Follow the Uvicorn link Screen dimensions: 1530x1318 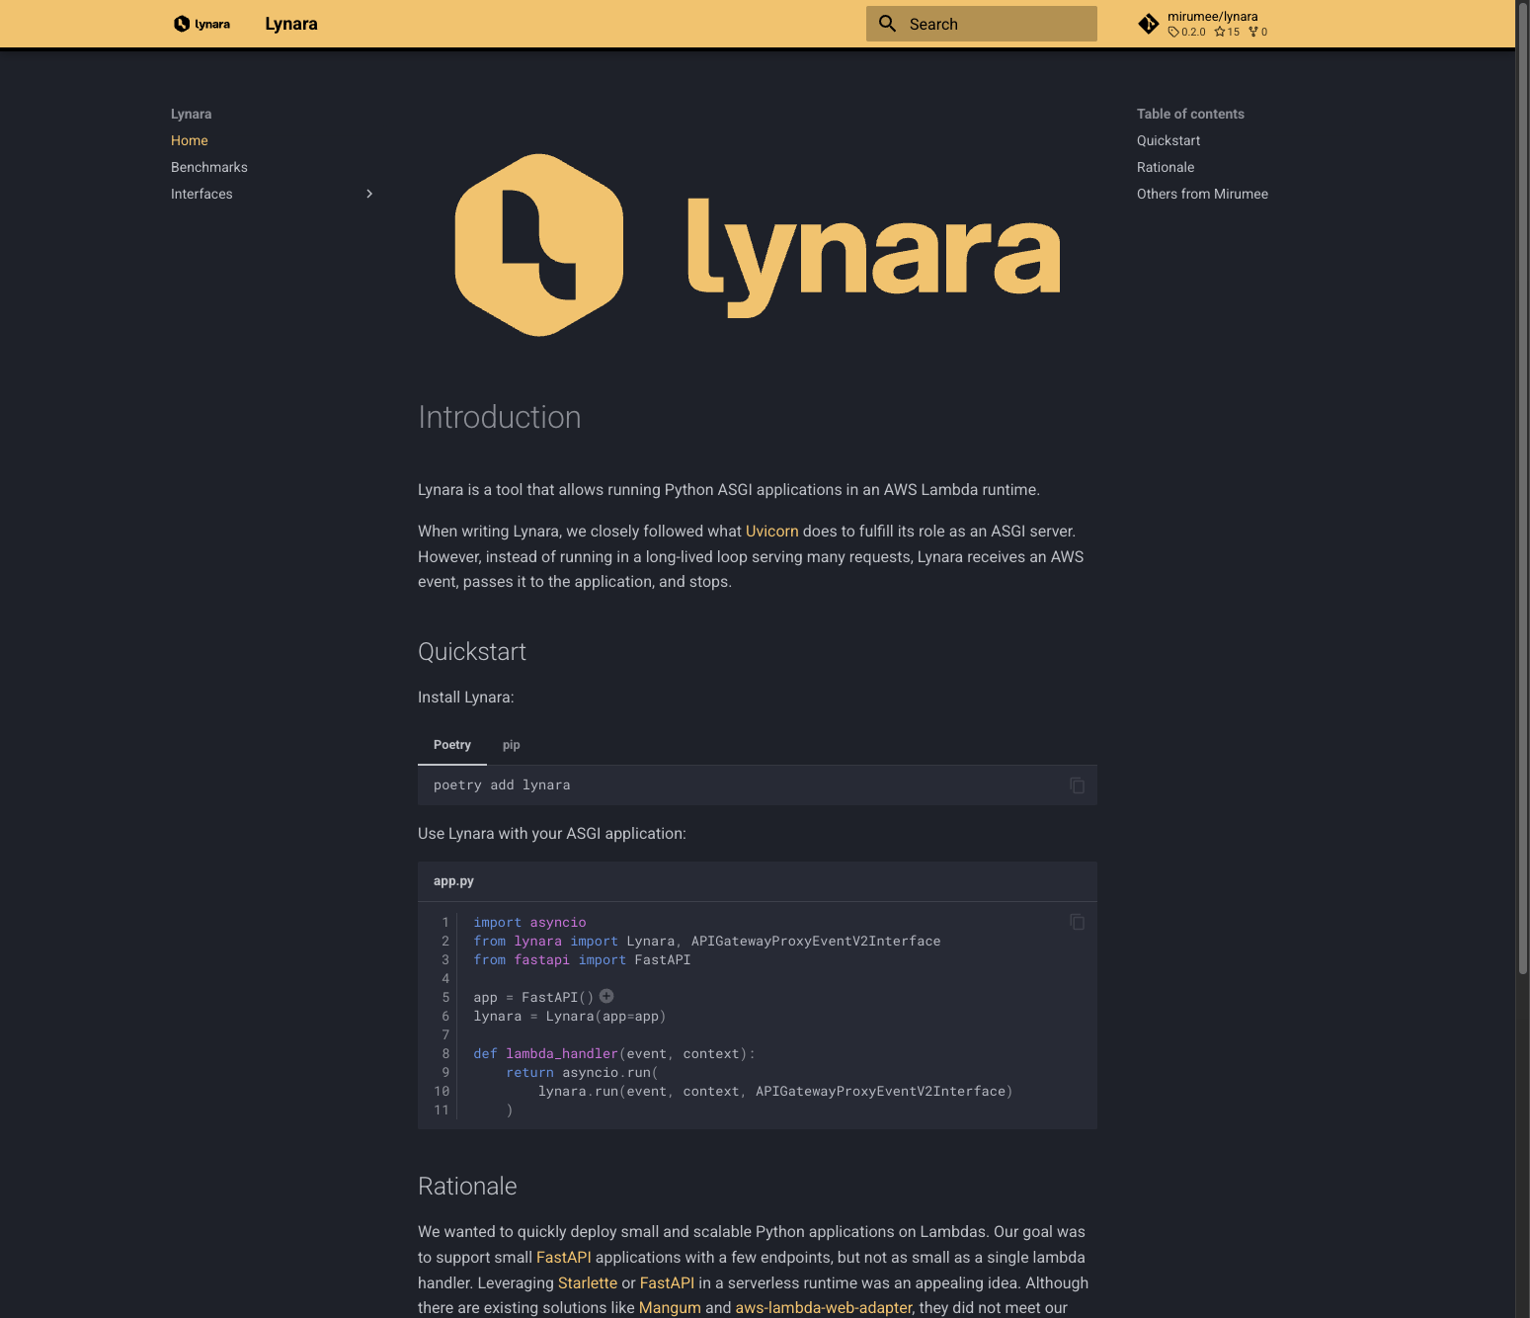(771, 532)
